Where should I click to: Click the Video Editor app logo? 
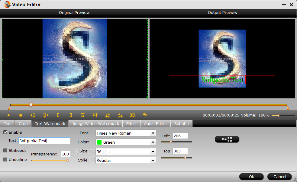tap(7, 4)
